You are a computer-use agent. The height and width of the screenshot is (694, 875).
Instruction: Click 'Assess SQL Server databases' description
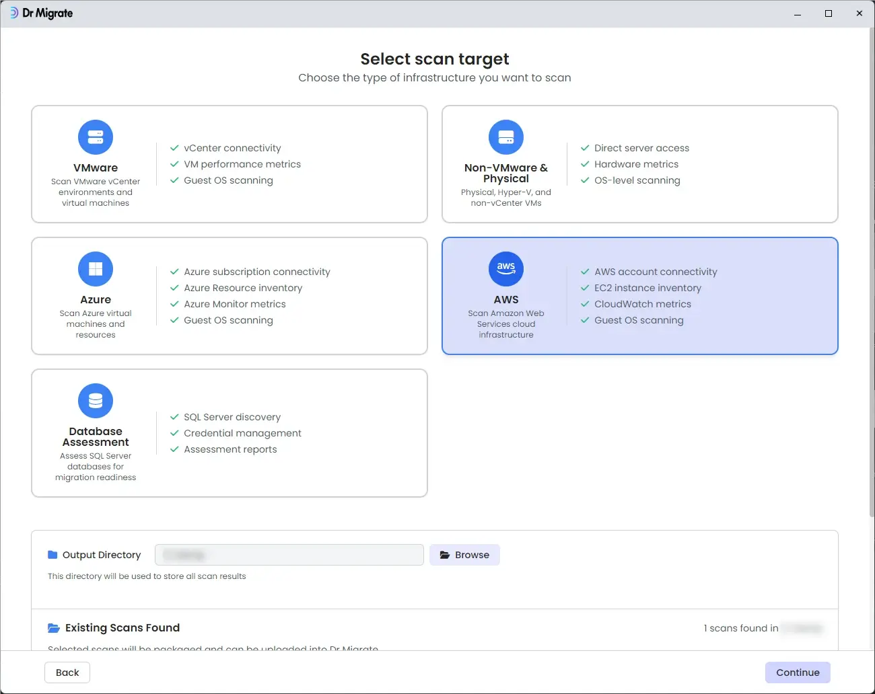coord(96,467)
